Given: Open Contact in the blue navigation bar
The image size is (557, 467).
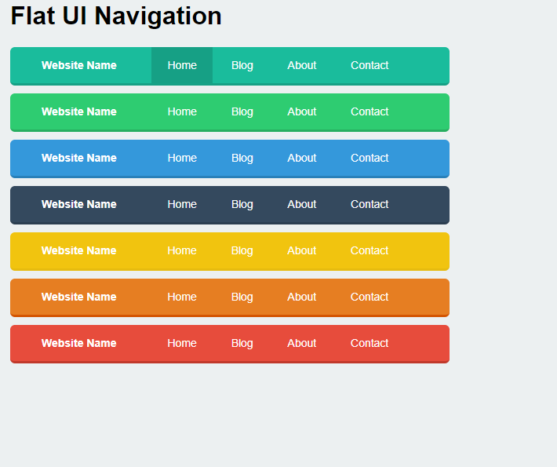Looking at the screenshot, I should pos(370,158).
